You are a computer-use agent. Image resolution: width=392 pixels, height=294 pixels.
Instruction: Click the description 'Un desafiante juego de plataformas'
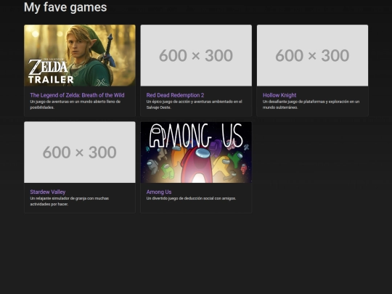(x=311, y=105)
